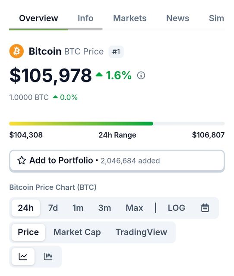Click the green up arrow beside 1.6%
Viewport: 234px width, 276px height.
(x=99, y=75)
